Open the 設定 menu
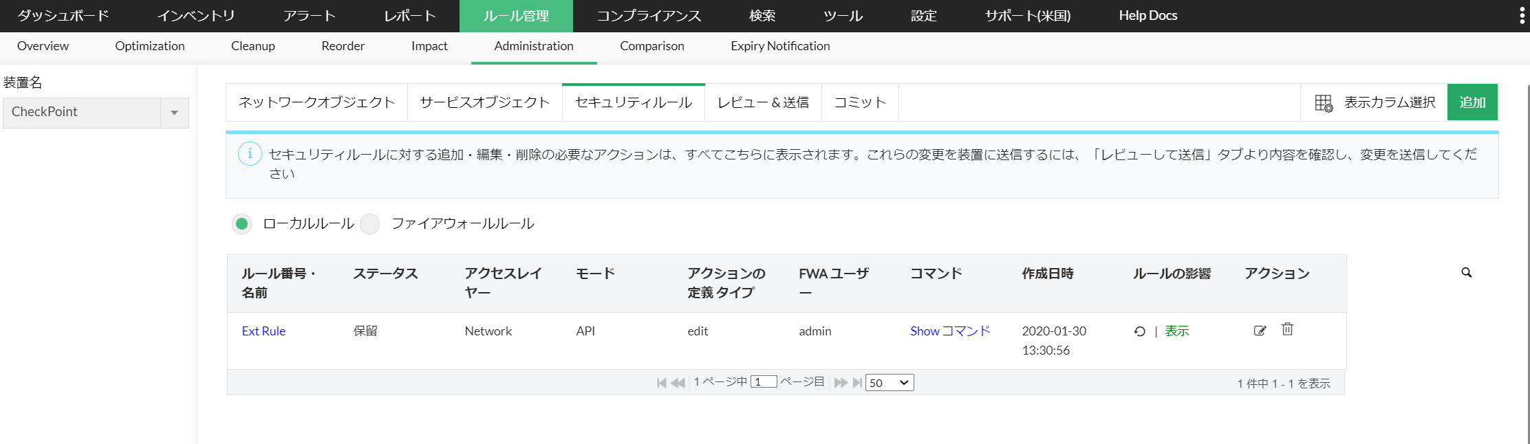 [924, 16]
